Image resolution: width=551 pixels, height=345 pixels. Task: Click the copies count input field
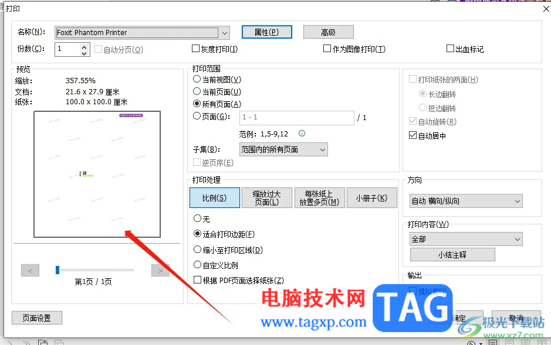67,49
